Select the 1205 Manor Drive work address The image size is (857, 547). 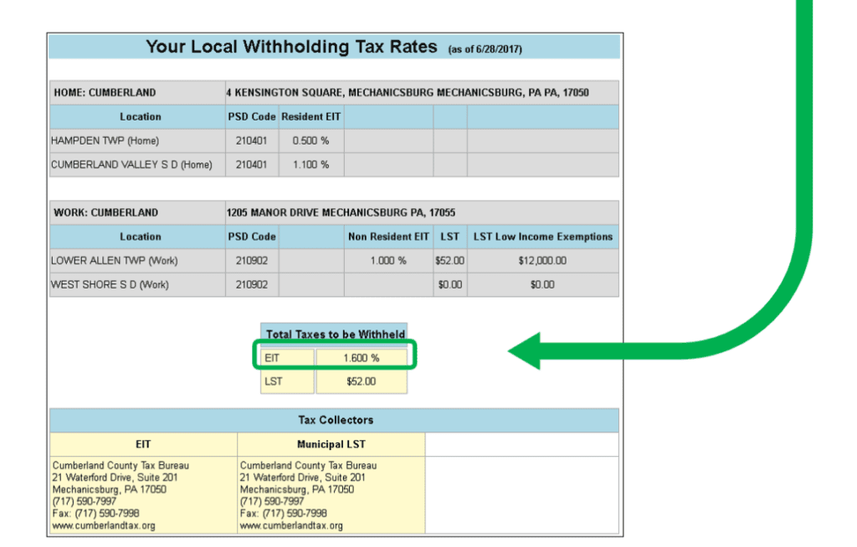tap(341, 212)
